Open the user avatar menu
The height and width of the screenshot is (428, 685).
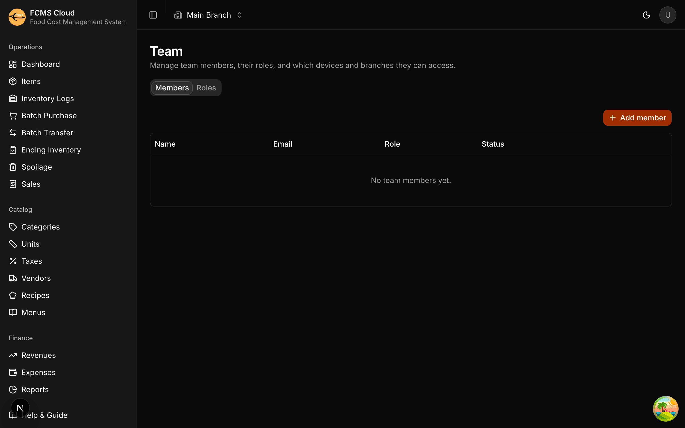(668, 15)
